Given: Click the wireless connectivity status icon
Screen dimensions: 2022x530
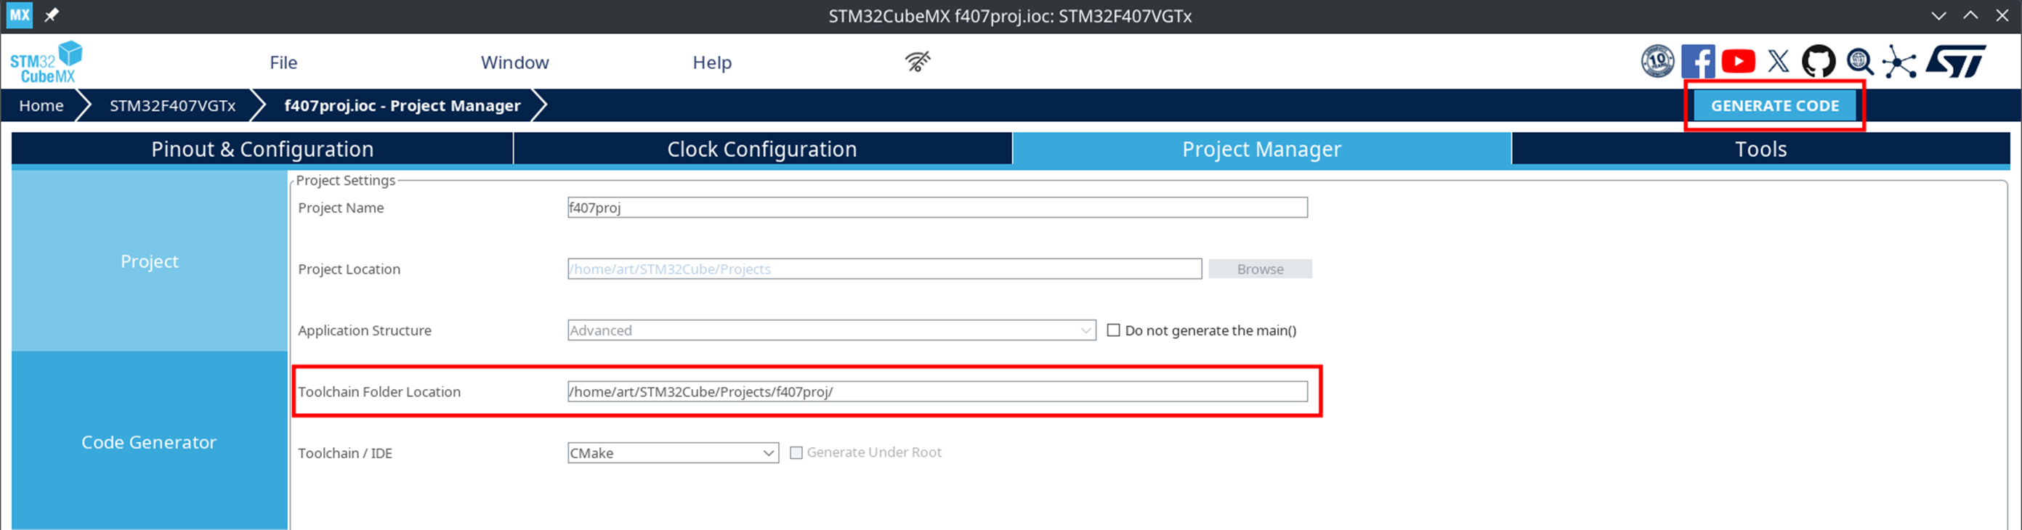Looking at the screenshot, I should pos(917,61).
